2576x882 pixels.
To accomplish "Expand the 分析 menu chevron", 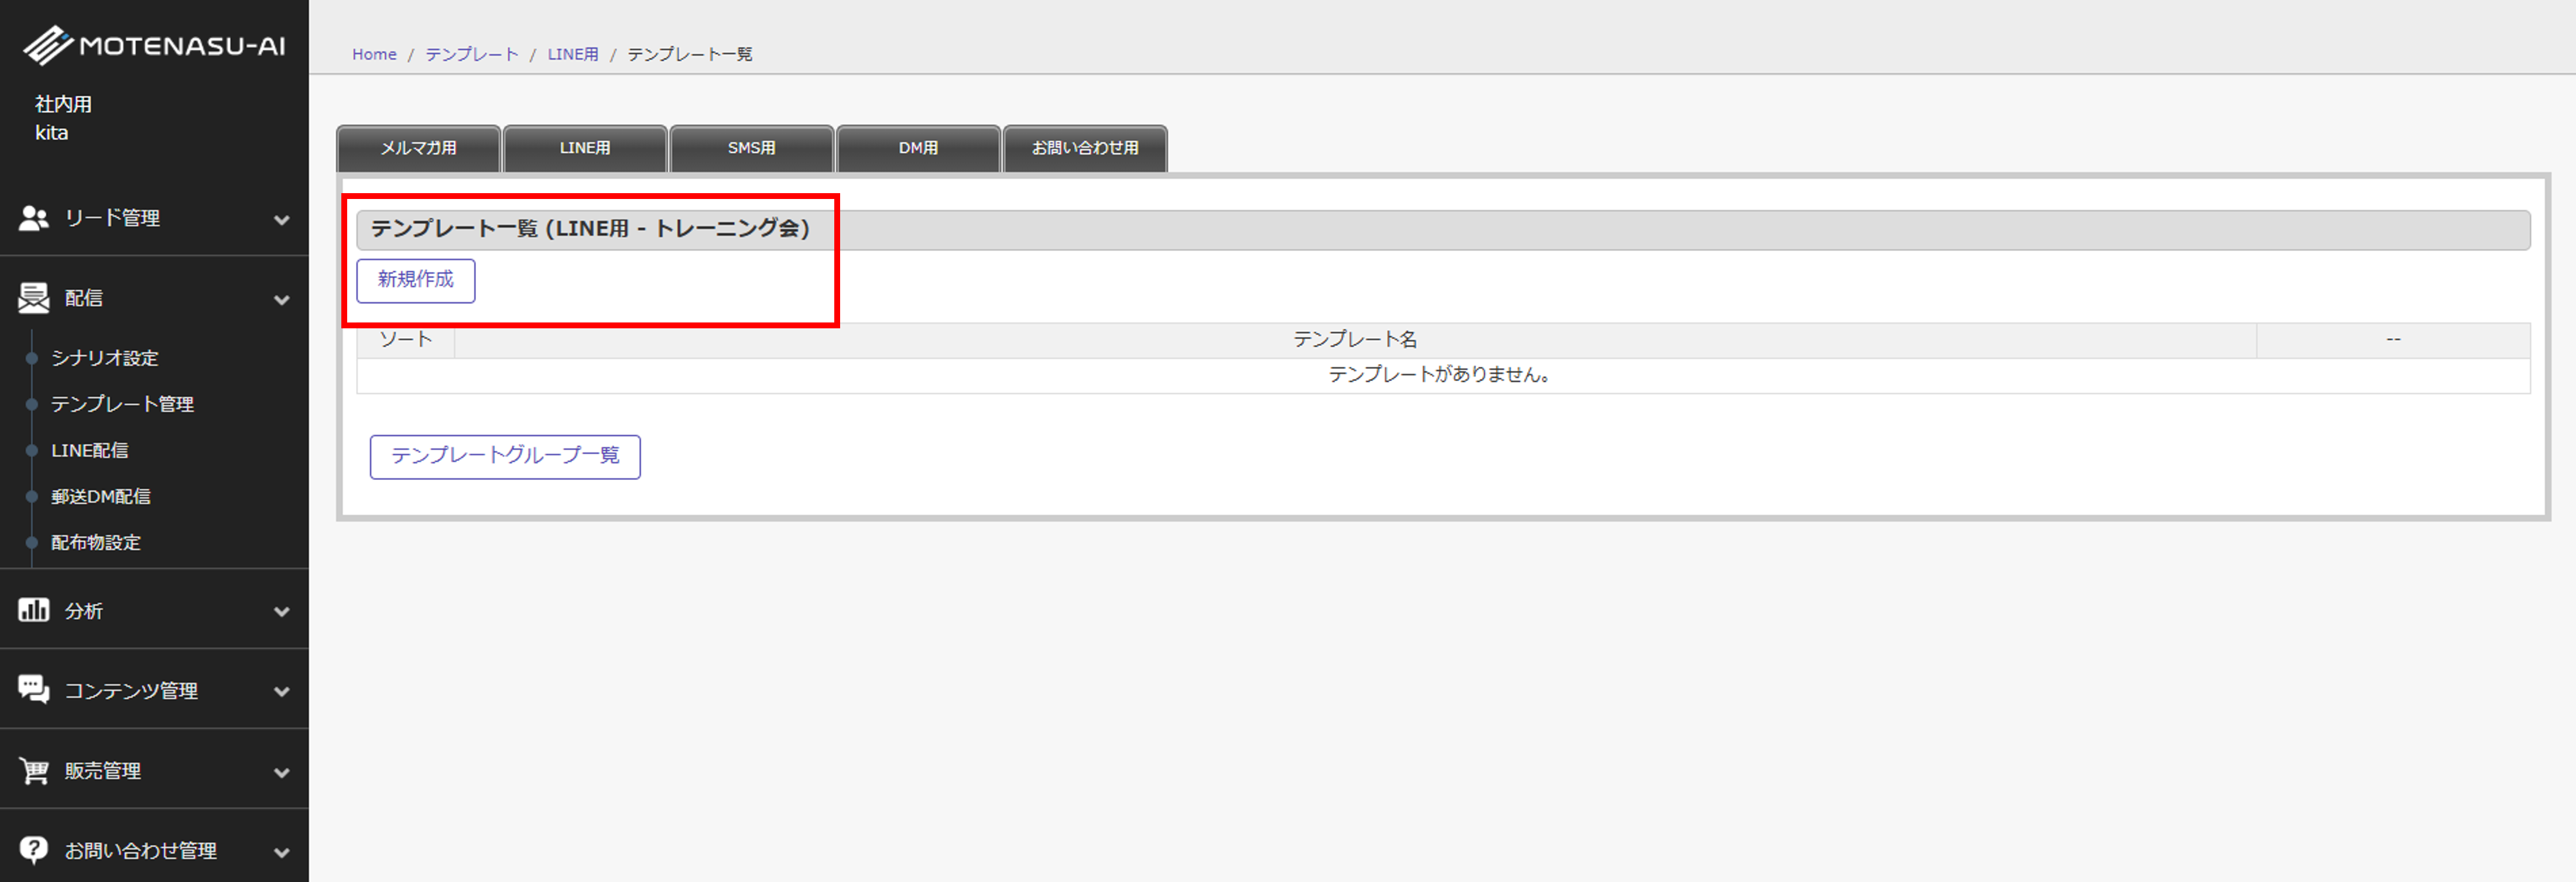I will click(x=282, y=611).
